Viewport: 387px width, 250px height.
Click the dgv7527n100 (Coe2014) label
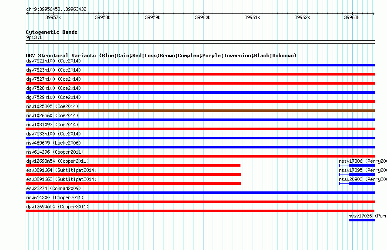[53, 79]
